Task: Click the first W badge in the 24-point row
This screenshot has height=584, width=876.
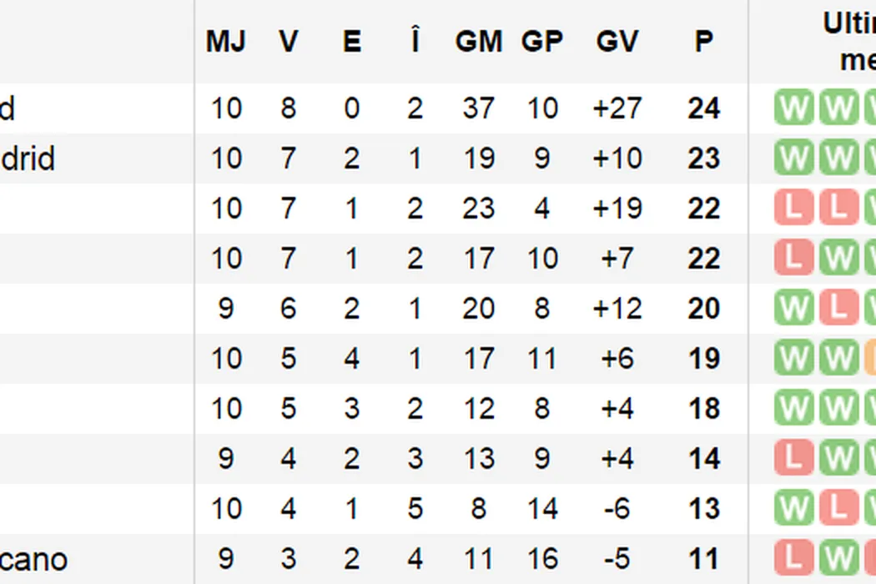Action: tap(793, 108)
